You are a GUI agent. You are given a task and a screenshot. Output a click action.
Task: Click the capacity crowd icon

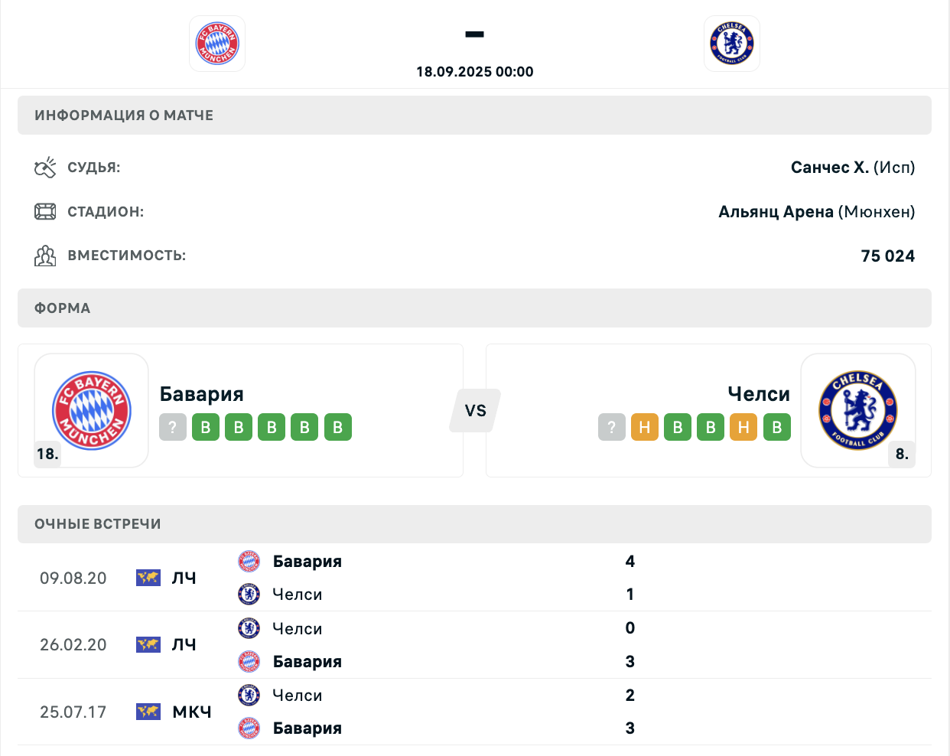45,256
